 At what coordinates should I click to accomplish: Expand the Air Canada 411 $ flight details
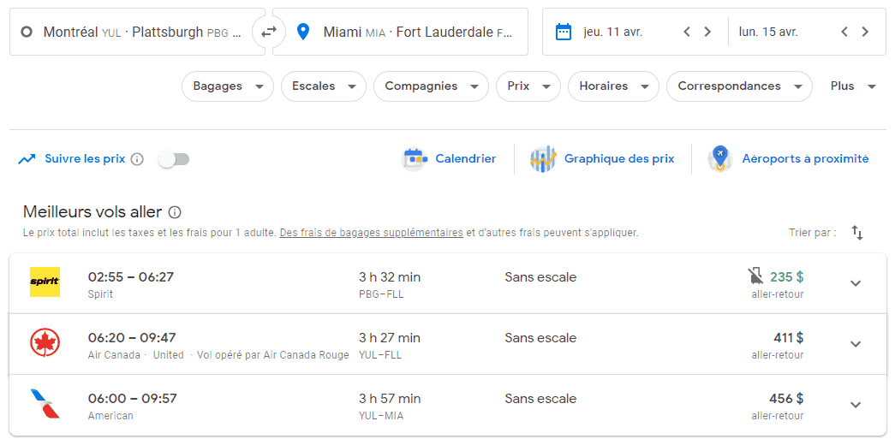click(x=855, y=344)
